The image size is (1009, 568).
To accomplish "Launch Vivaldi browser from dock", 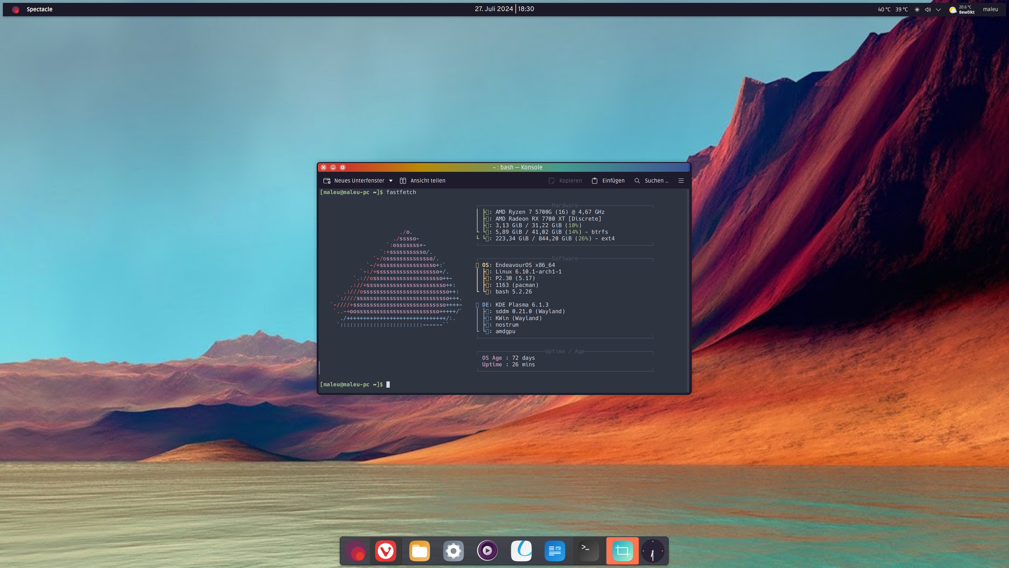I will tap(385, 551).
